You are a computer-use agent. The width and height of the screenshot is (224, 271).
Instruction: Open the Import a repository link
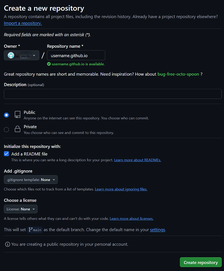22,23
